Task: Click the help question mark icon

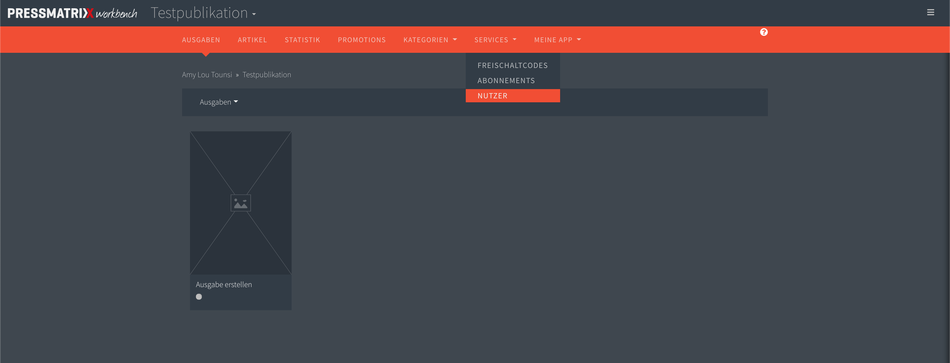Action: point(764,32)
